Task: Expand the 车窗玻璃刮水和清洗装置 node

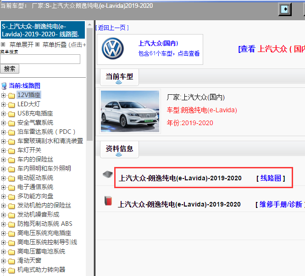Action: pyautogui.click(x=3, y=141)
